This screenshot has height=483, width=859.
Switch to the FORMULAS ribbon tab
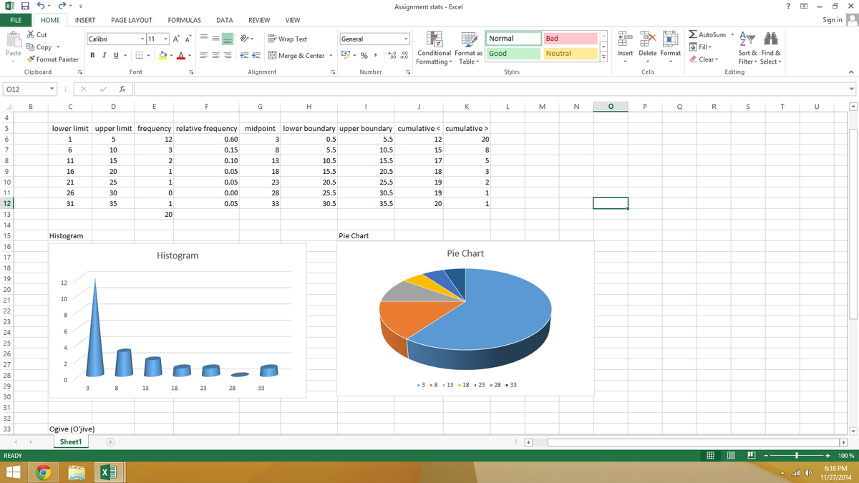tap(184, 20)
